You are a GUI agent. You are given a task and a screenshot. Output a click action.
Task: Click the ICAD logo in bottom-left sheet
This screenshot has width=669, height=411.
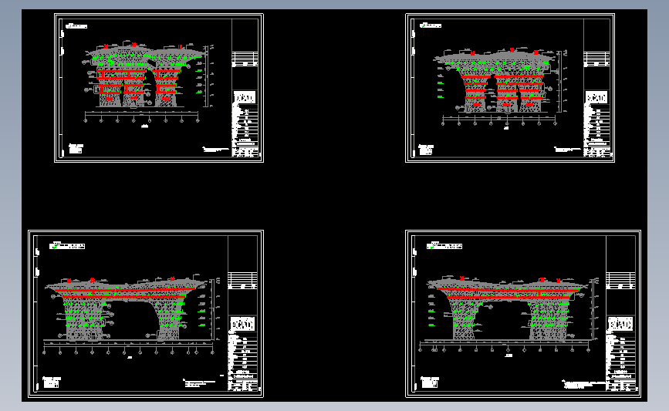pyautogui.click(x=242, y=325)
